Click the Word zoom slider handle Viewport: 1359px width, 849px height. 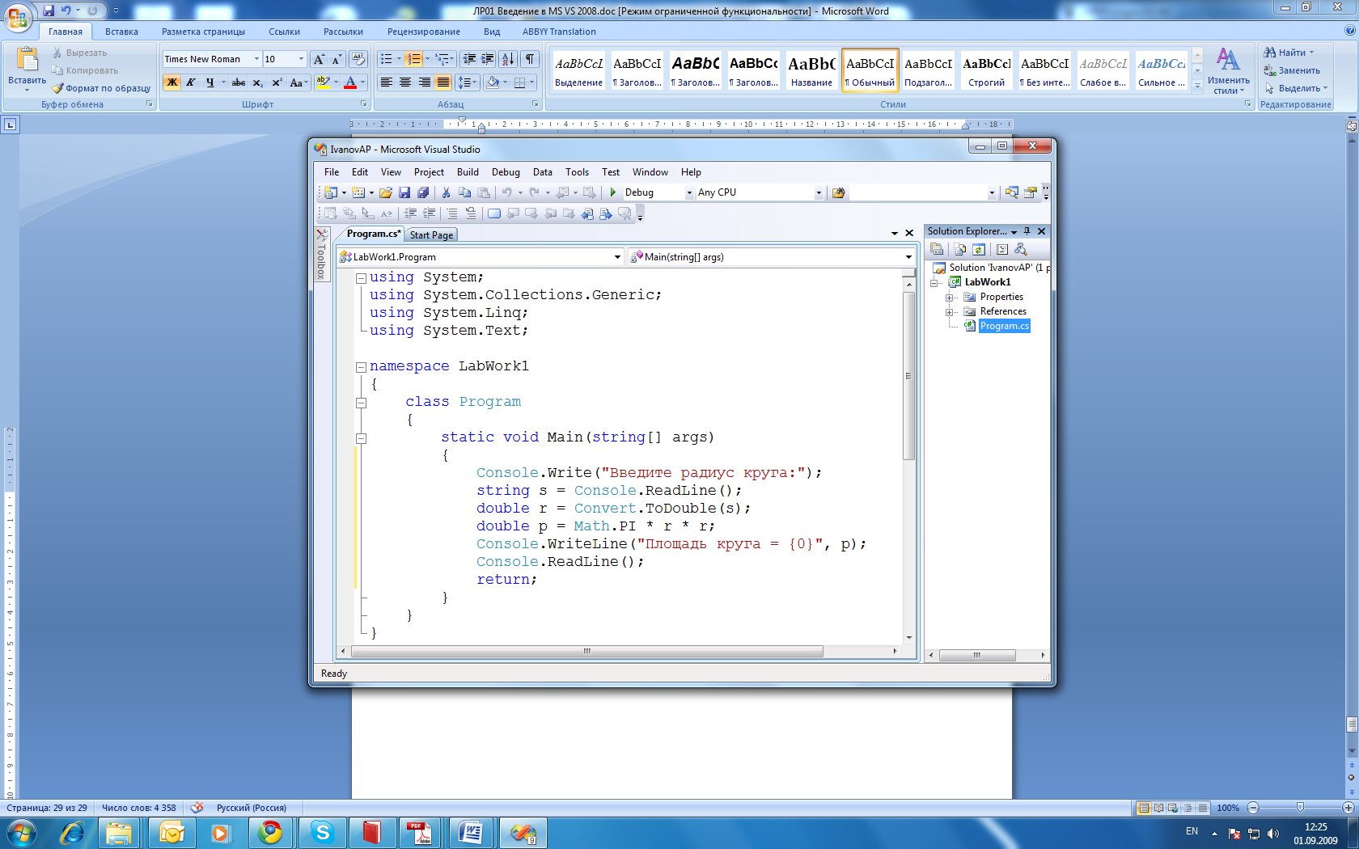tap(1300, 808)
